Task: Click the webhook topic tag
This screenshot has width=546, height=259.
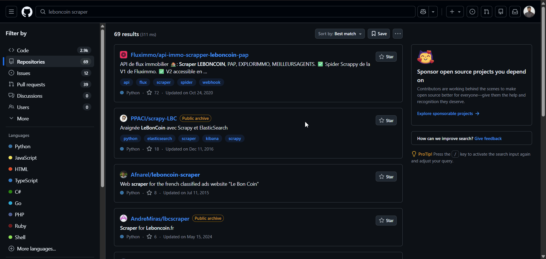Action: tap(211, 82)
